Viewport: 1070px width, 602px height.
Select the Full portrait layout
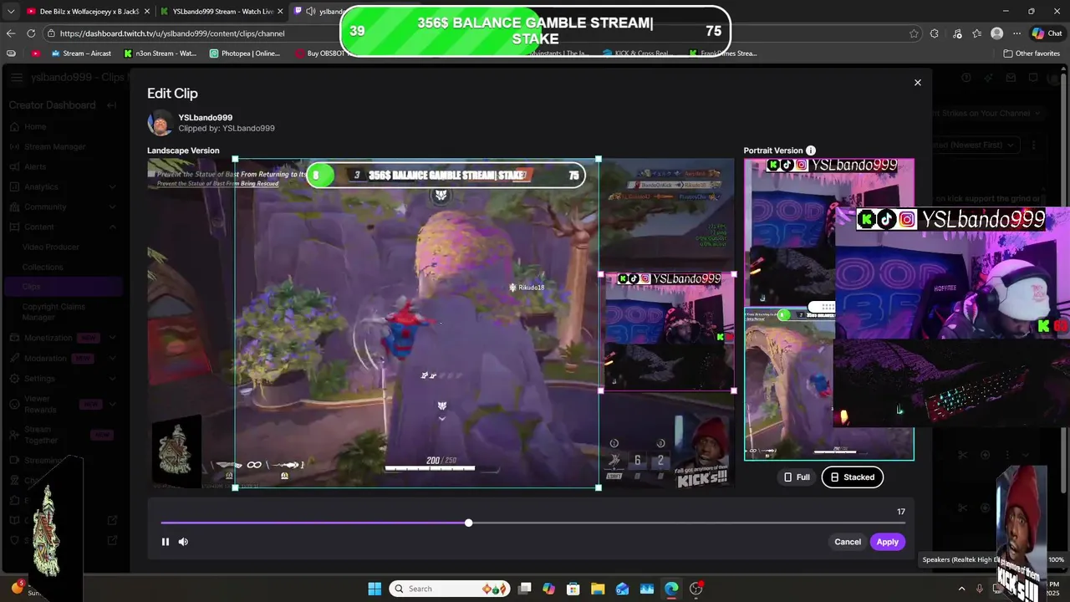pos(797,477)
